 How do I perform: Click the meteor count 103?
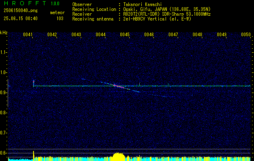point(60,19)
